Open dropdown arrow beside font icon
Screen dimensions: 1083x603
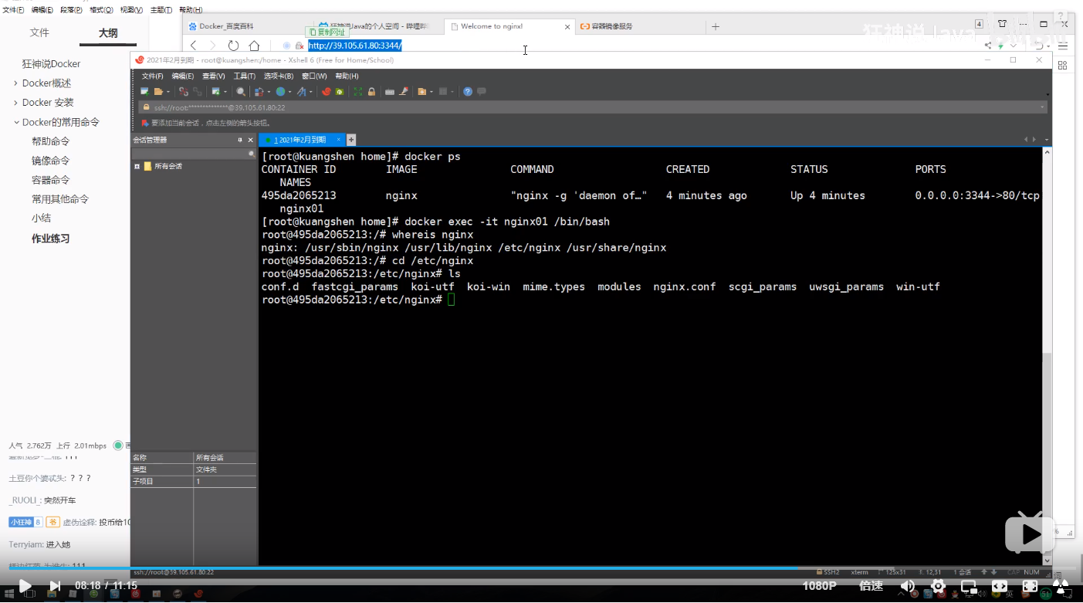[x=310, y=91]
